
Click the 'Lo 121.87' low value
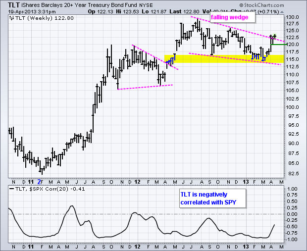pyautogui.click(x=154, y=12)
